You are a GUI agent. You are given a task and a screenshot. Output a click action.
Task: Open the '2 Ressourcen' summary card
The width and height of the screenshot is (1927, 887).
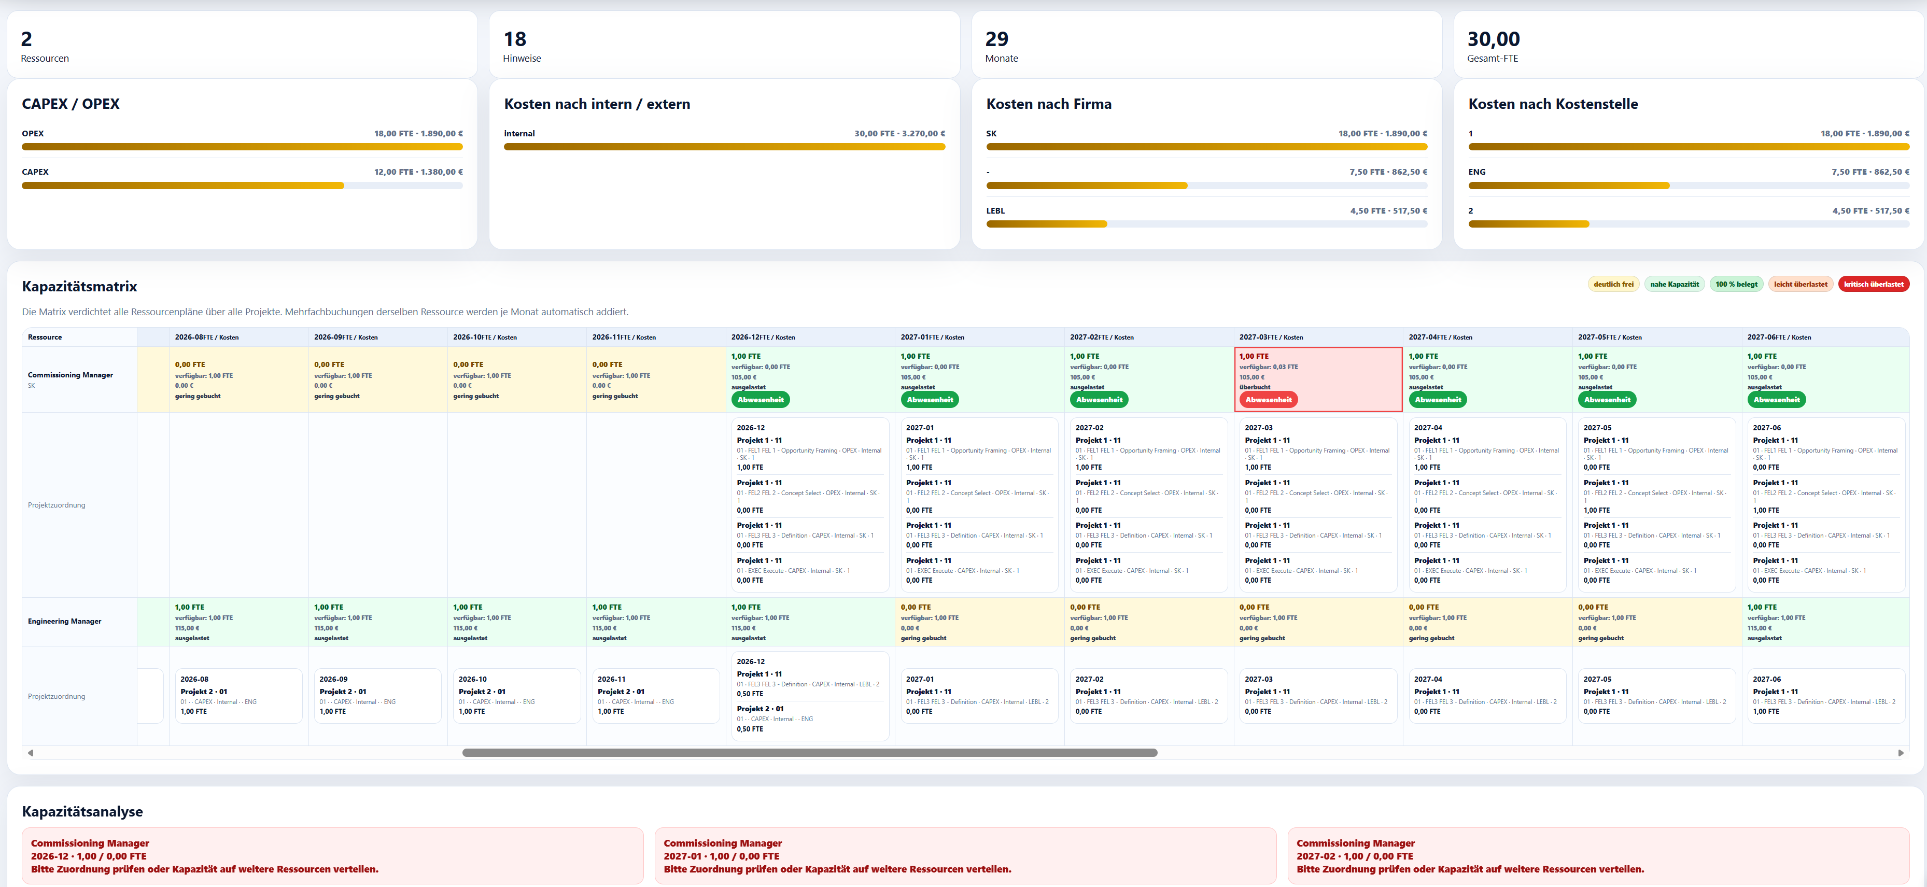click(x=243, y=45)
